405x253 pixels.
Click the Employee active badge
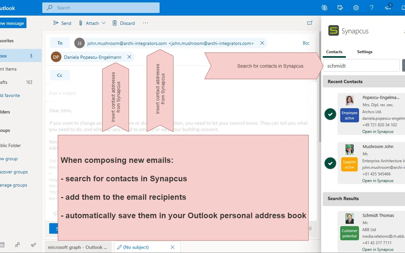[x=349, y=115]
